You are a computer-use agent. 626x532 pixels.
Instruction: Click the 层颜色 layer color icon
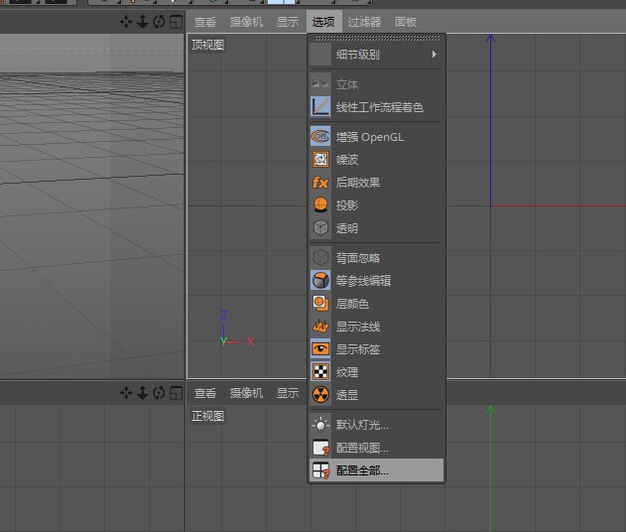(x=320, y=304)
